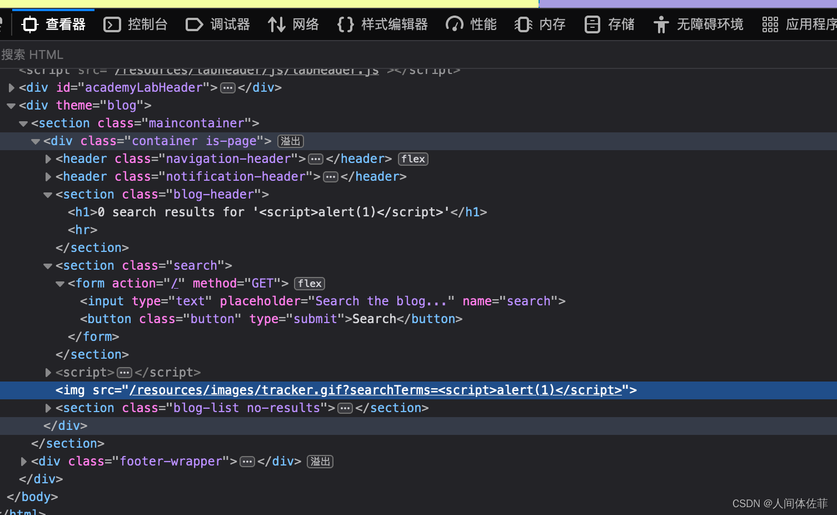Expand ellipsis in academyLabHeader div
The width and height of the screenshot is (837, 515).
coord(228,88)
